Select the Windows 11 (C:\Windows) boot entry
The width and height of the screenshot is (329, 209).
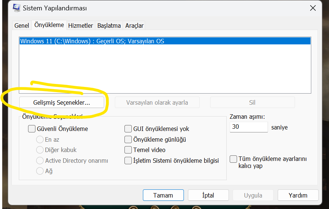click(x=165, y=41)
